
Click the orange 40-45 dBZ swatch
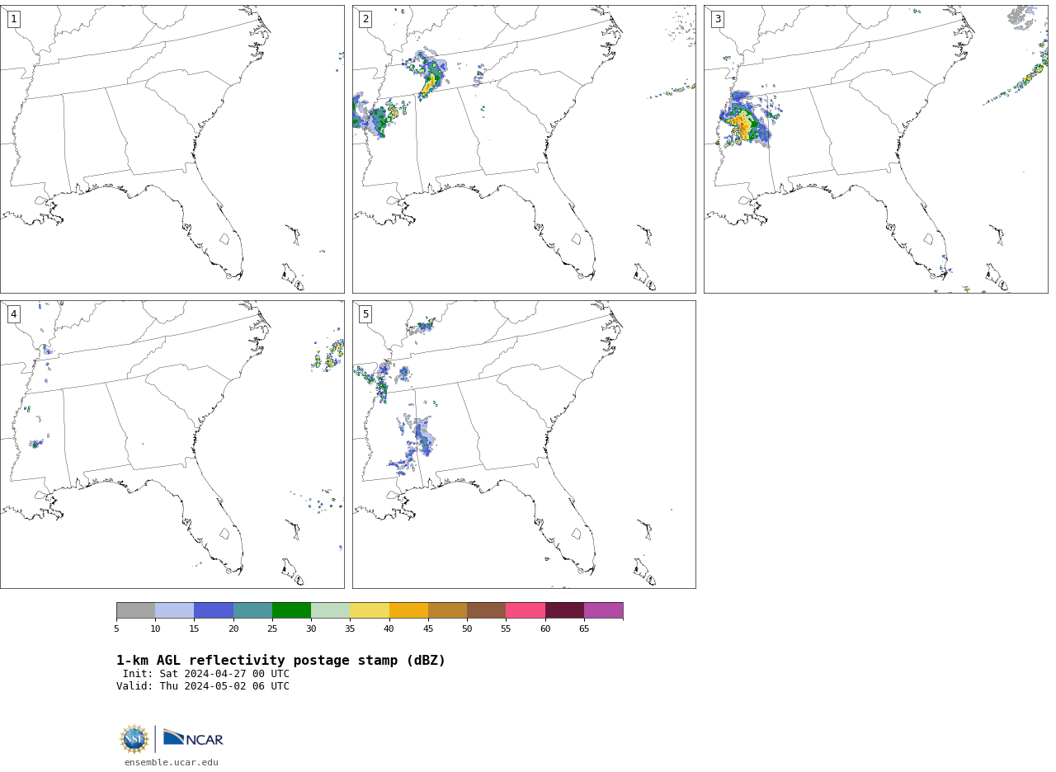coord(408,610)
